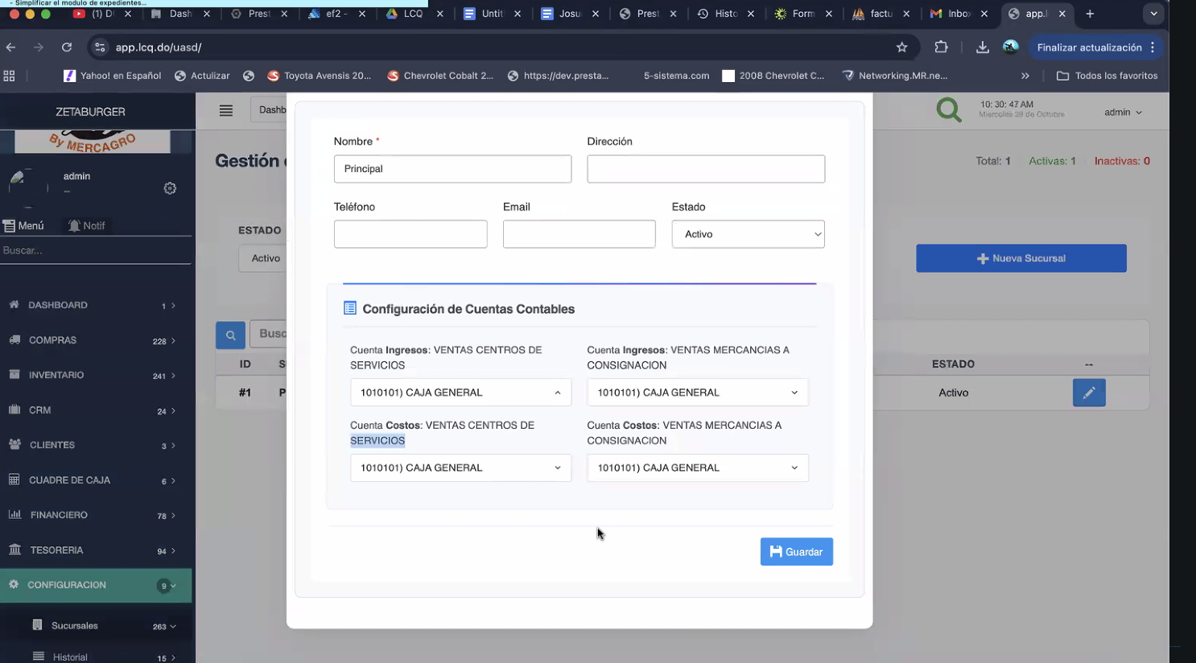
Task: Switch to the Notif sidebar tab
Action: coord(87,225)
